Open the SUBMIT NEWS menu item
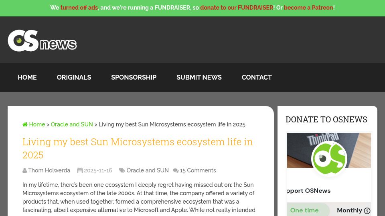385x216 pixels. (199, 77)
